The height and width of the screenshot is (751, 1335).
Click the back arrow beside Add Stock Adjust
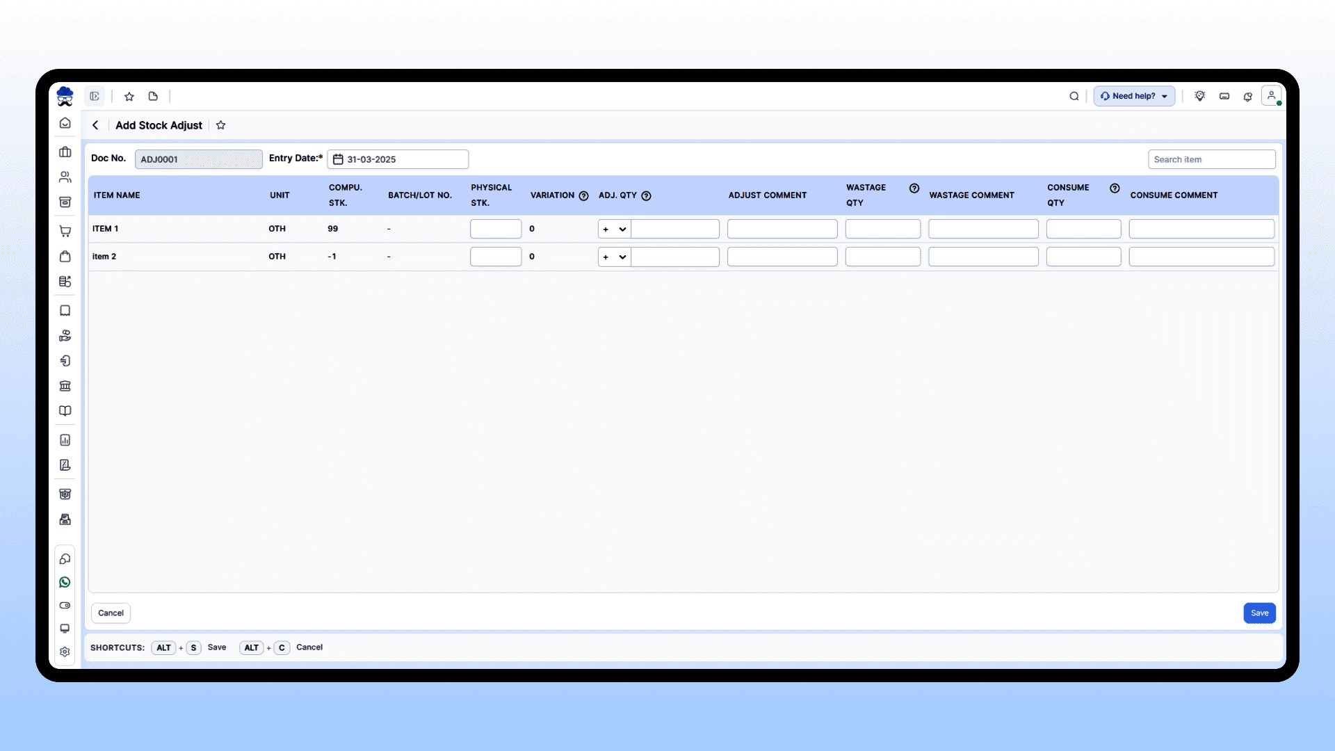pos(95,125)
